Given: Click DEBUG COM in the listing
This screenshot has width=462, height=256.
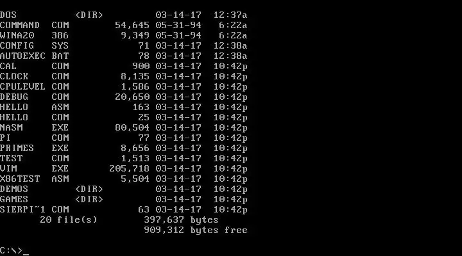Looking at the screenshot, I should pos(123,97).
